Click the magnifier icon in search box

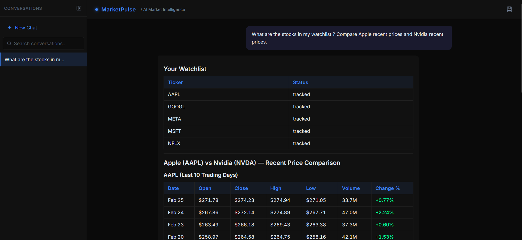point(9,44)
